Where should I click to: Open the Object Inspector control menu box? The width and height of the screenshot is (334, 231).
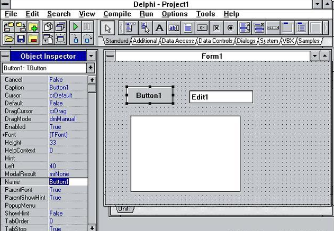click(x=5, y=56)
